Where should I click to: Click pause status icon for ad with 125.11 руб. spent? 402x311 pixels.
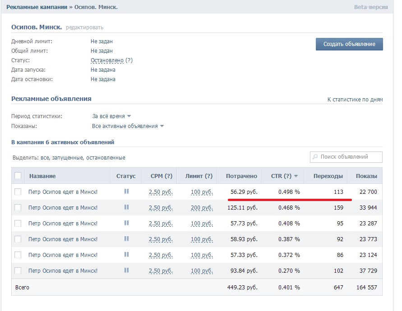(126, 207)
